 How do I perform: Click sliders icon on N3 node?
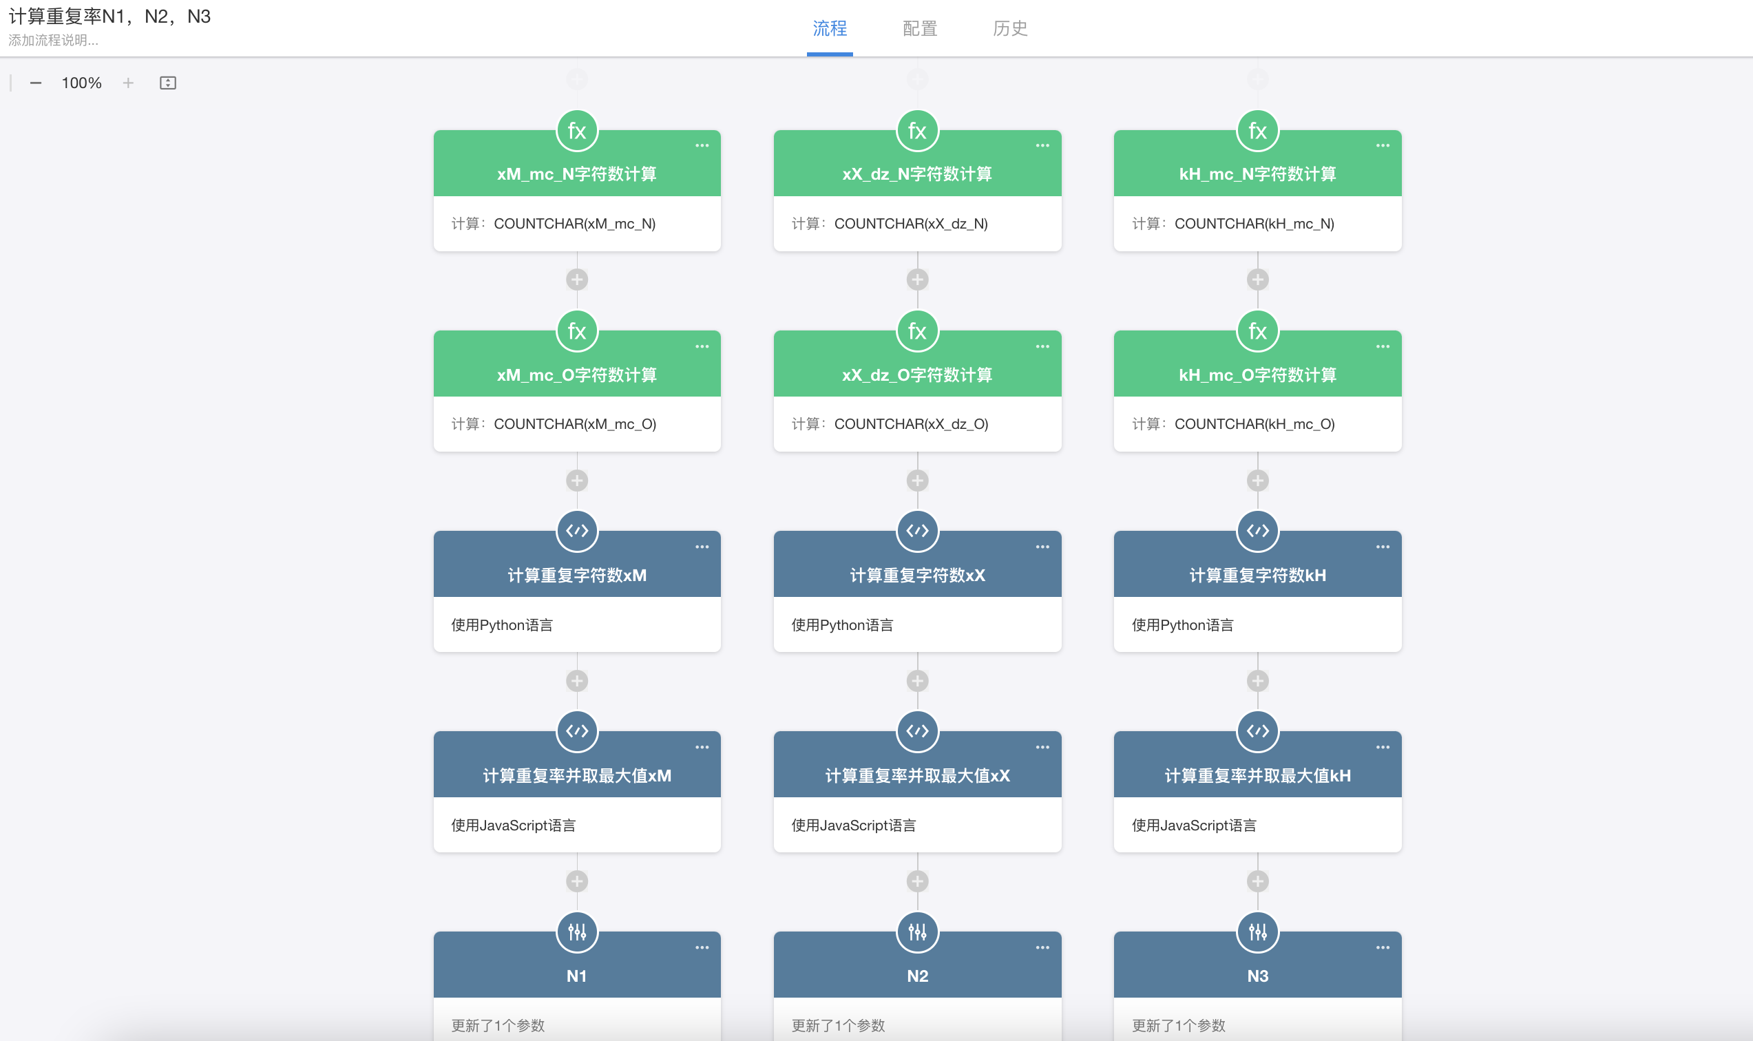tap(1257, 932)
